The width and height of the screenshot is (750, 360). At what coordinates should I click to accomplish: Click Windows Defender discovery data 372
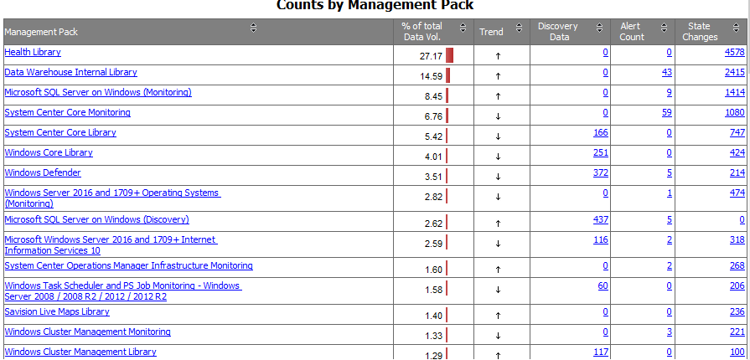coord(600,172)
